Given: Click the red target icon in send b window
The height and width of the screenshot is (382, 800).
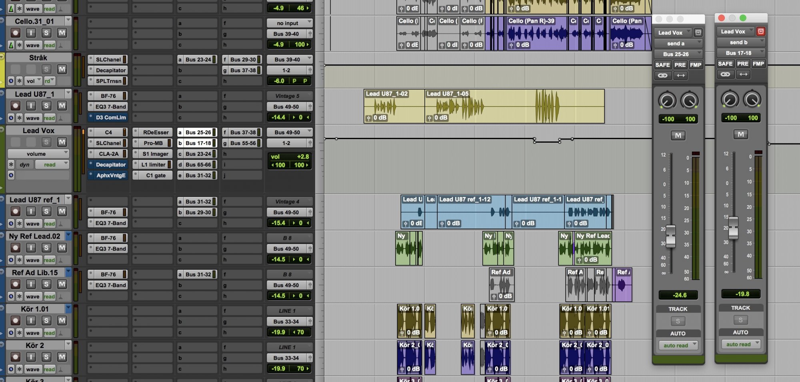Looking at the screenshot, I should point(760,31).
